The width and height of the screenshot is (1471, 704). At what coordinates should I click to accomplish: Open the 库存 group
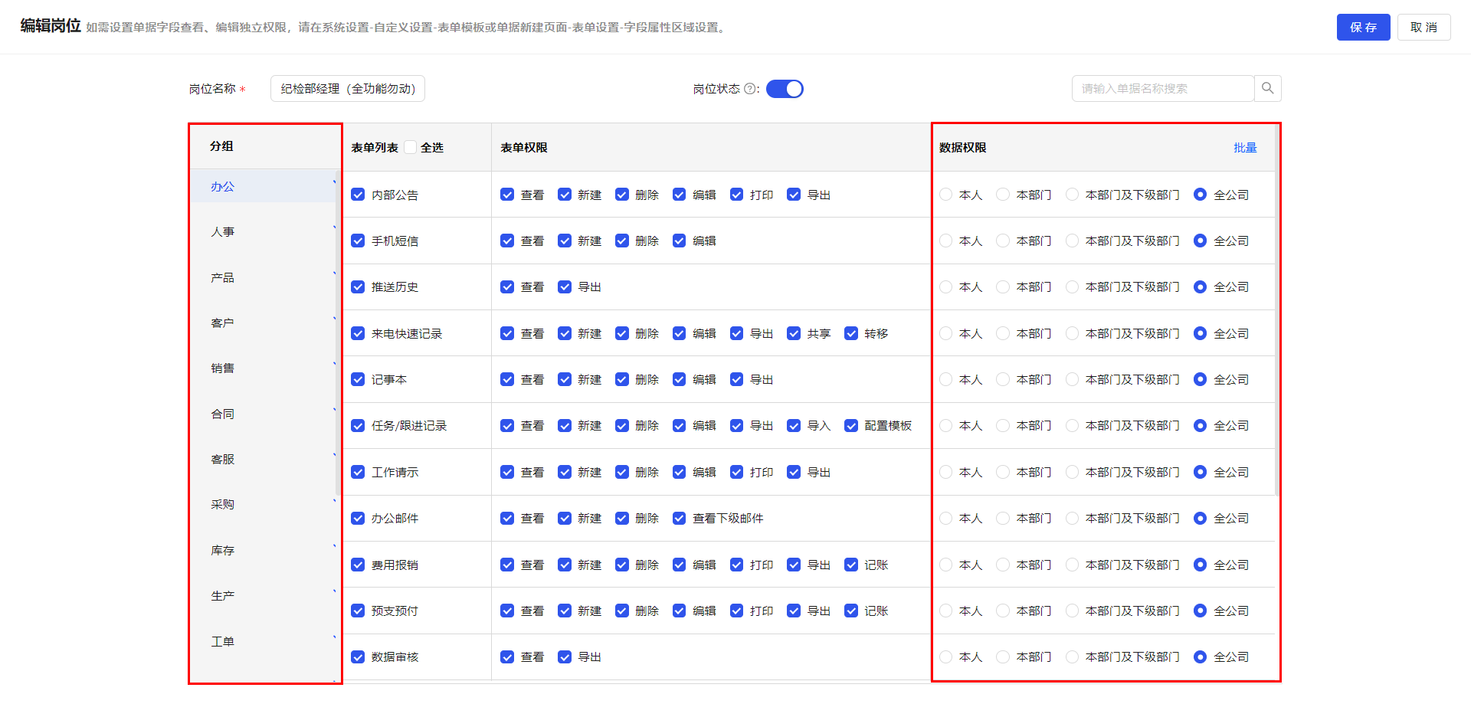223,550
